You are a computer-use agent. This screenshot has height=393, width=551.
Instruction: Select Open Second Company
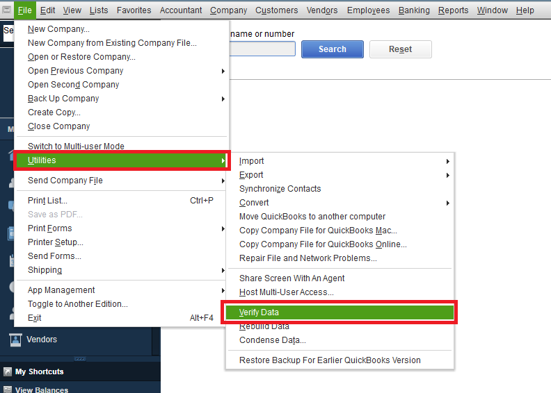[x=122, y=85]
